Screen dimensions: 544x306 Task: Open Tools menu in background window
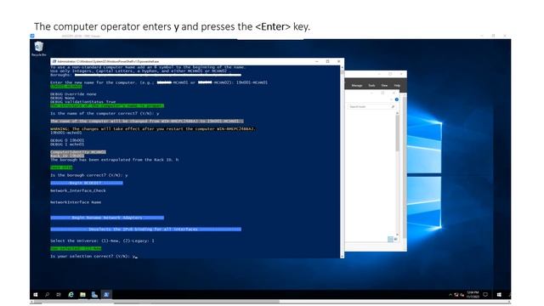371,85
